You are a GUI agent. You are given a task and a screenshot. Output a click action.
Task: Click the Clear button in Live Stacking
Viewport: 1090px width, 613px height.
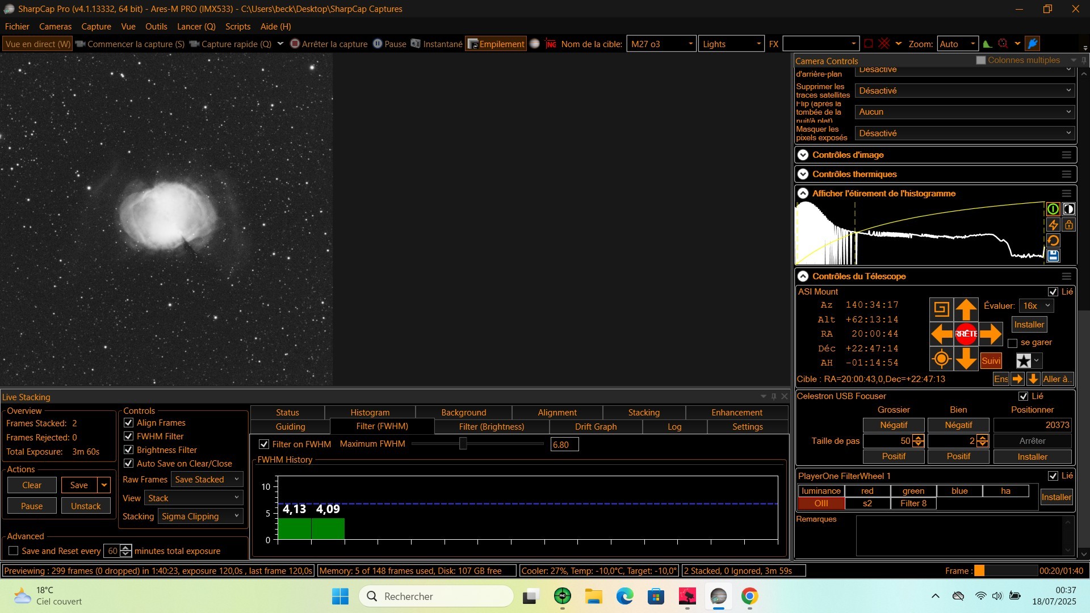click(x=32, y=485)
